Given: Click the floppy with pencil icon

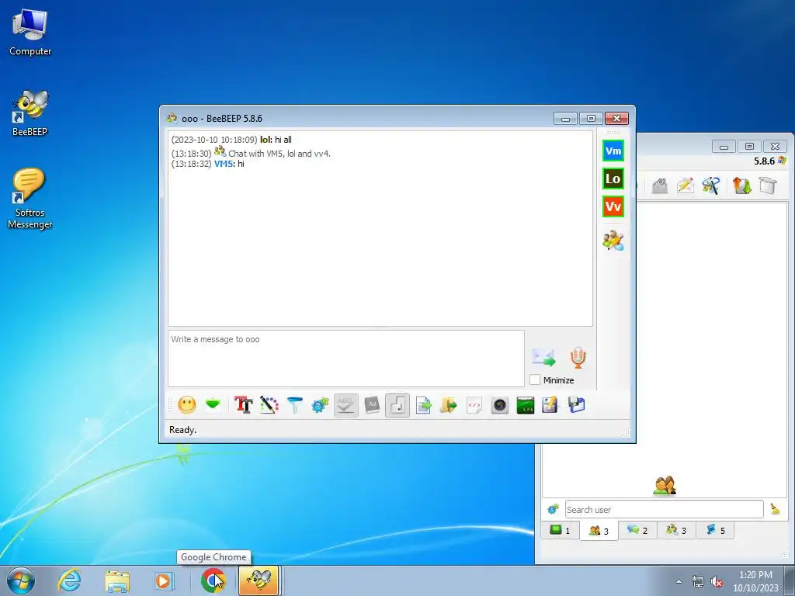Looking at the screenshot, I should click(x=550, y=405).
